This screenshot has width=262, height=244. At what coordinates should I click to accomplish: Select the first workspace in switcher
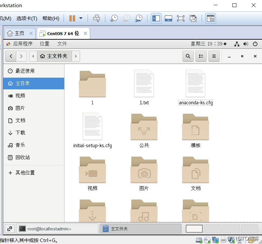[194, 229]
